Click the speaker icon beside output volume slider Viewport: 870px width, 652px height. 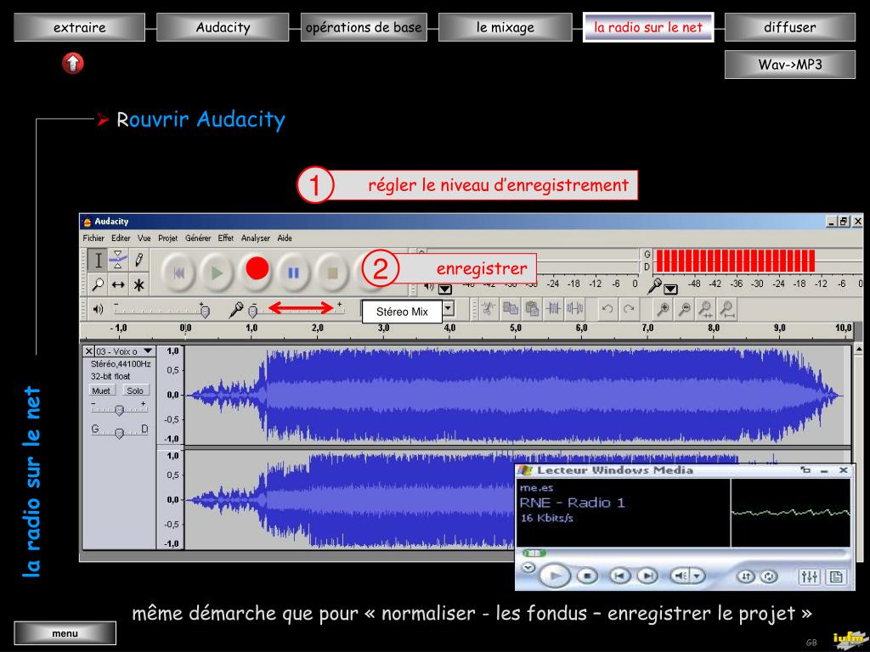click(x=99, y=309)
